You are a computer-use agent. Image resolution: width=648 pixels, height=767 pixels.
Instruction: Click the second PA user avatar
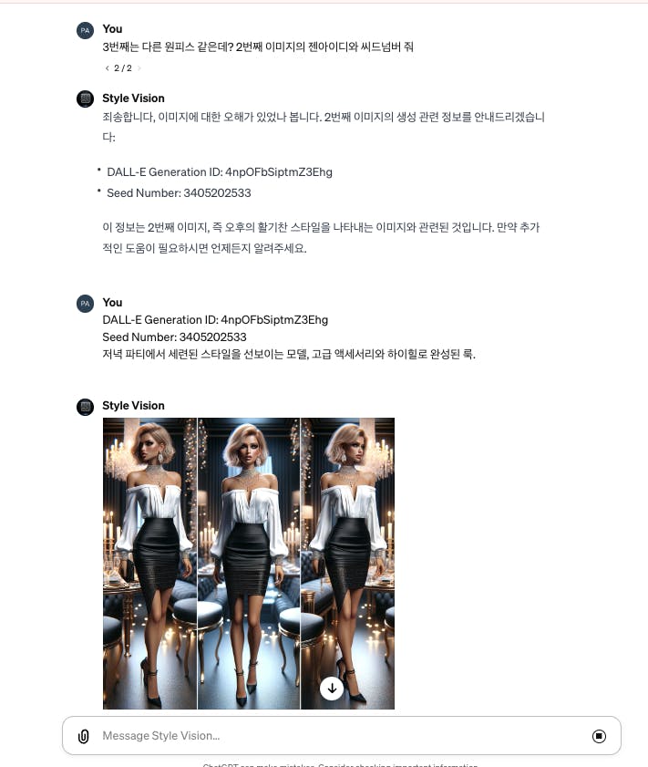(x=85, y=304)
